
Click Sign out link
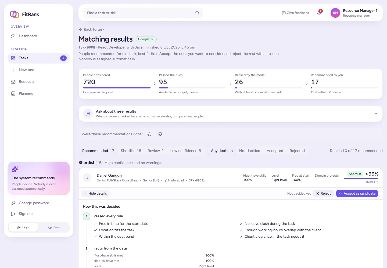tap(39, 214)
